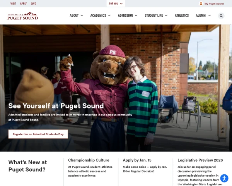Open the Academics dropdown menu
The width and height of the screenshot is (232, 186).
coord(101,15)
